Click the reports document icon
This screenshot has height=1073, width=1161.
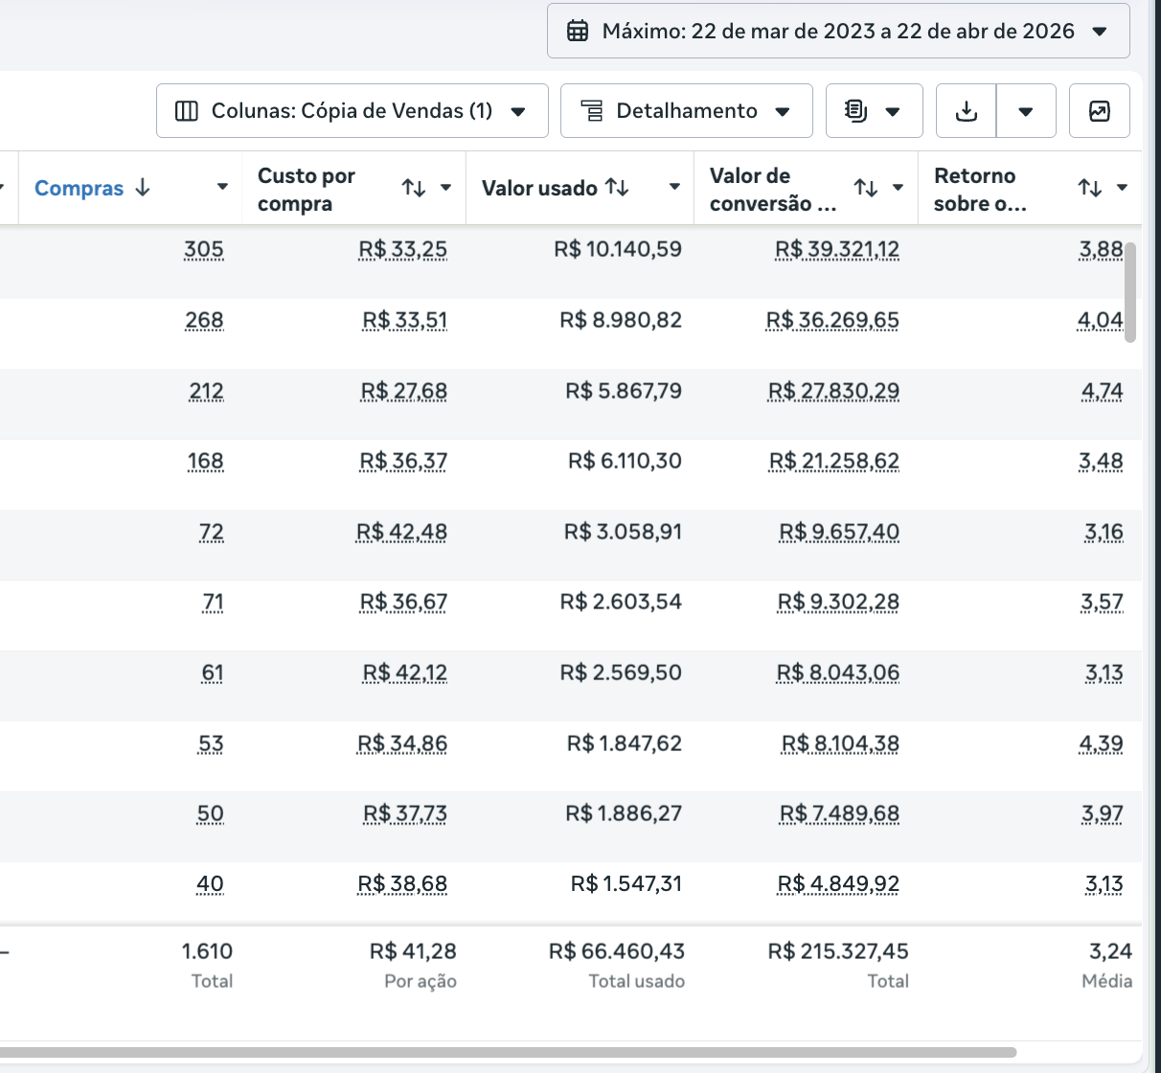[856, 111]
